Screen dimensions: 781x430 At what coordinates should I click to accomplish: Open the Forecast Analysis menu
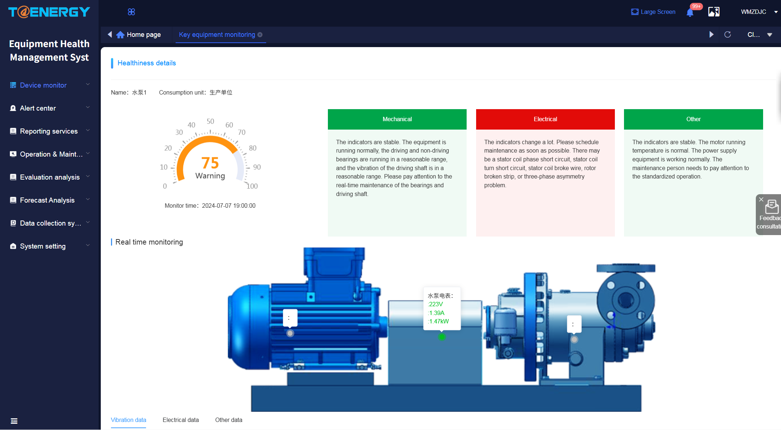coord(50,200)
